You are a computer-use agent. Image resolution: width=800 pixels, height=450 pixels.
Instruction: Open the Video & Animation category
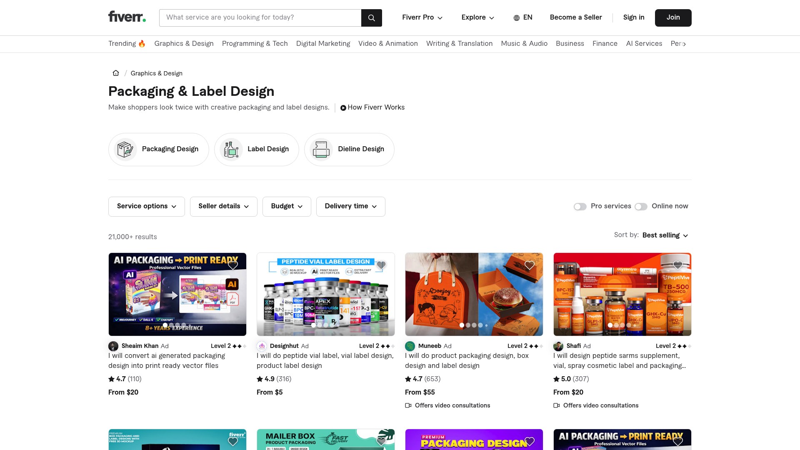click(388, 44)
